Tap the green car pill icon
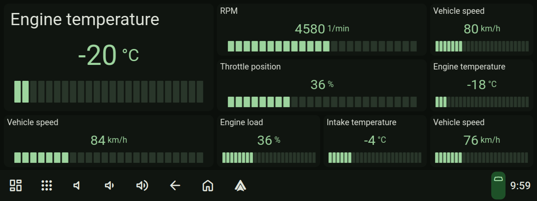Image resolution: width=537 pixels, height=201 pixels. [498, 185]
